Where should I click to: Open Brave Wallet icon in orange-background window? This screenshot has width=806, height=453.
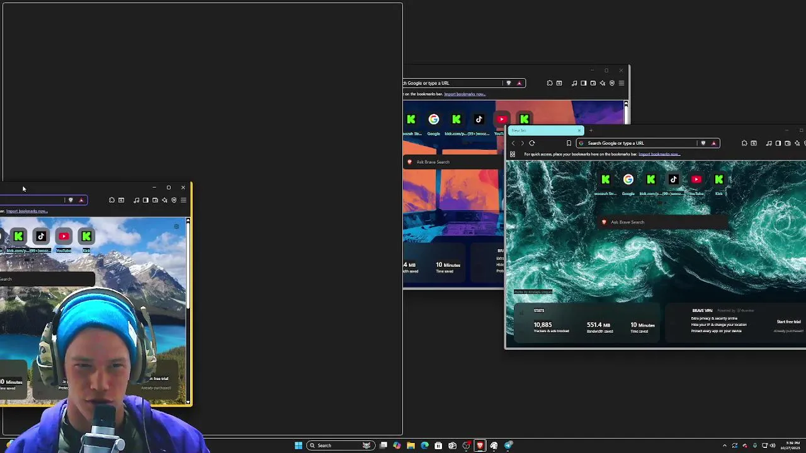pos(593,83)
